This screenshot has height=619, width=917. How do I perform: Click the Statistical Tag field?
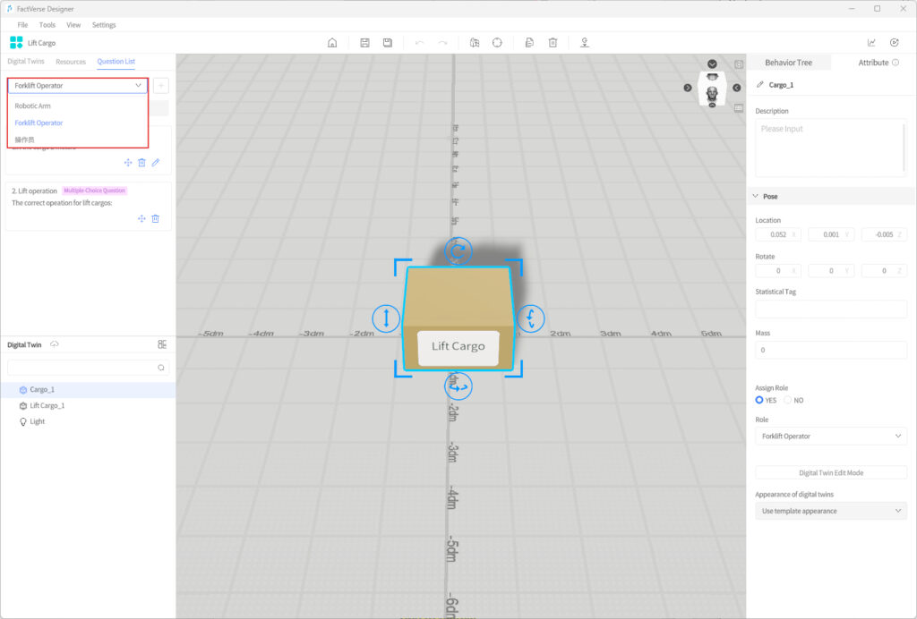pos(830,309)
